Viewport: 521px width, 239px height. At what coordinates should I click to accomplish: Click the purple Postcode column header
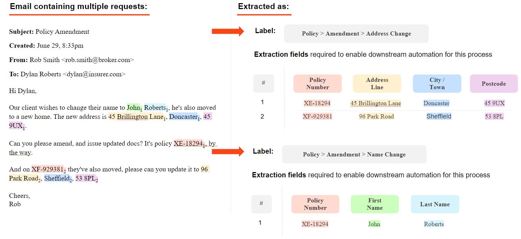point(493,84)
